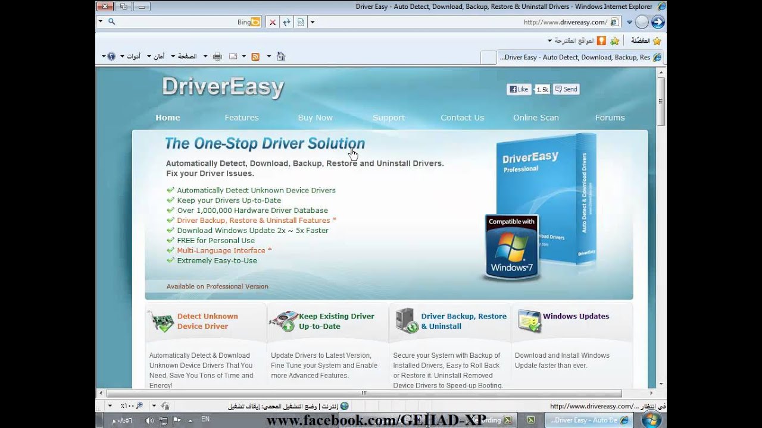Open the zoom level dropdown arrow
Image resolution: width=762 pixels, height=428 pixels.
(110, 406)
